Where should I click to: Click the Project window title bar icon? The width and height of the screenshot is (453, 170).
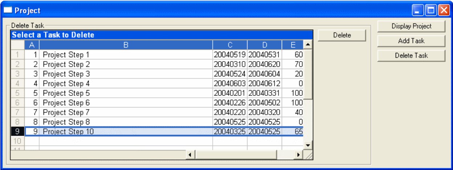click(8, 10)
